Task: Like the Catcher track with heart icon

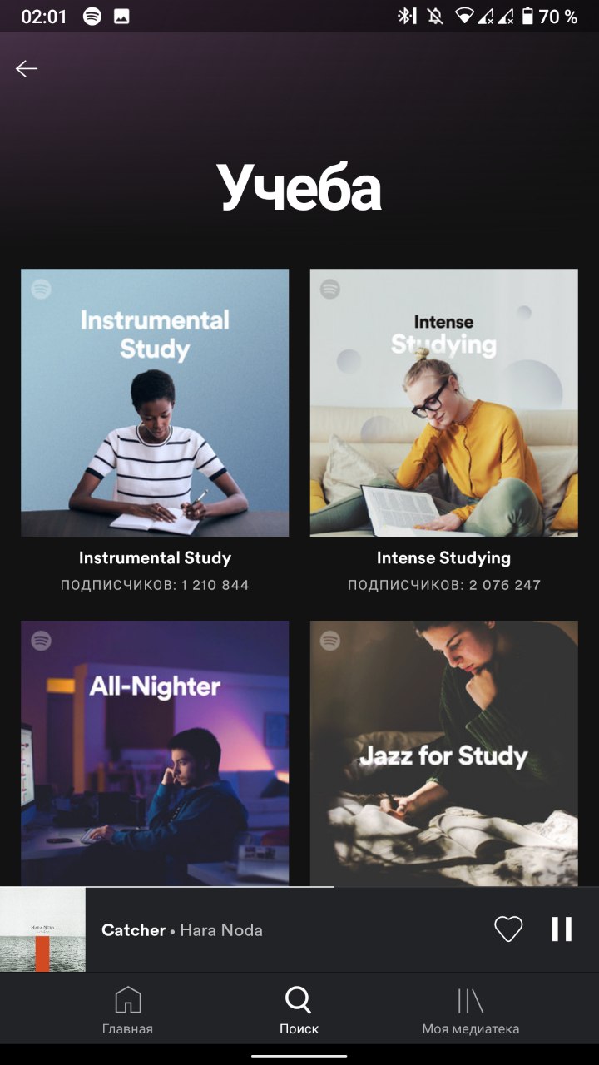Action: coord(508,929)
